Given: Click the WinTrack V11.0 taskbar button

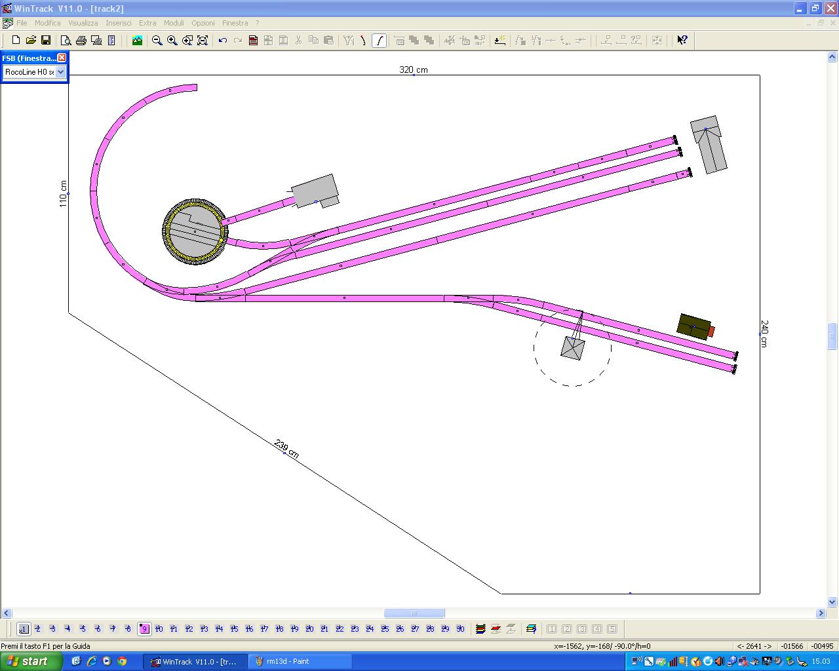Looking at the screenshot, I should (195, 661).
